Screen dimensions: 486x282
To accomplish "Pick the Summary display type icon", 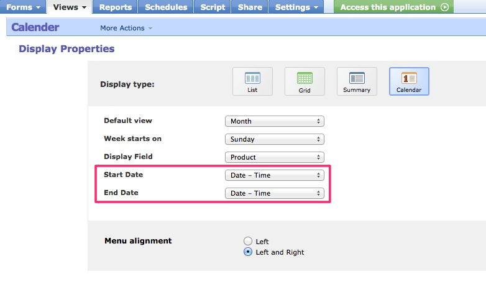I will tap(357, 81).
